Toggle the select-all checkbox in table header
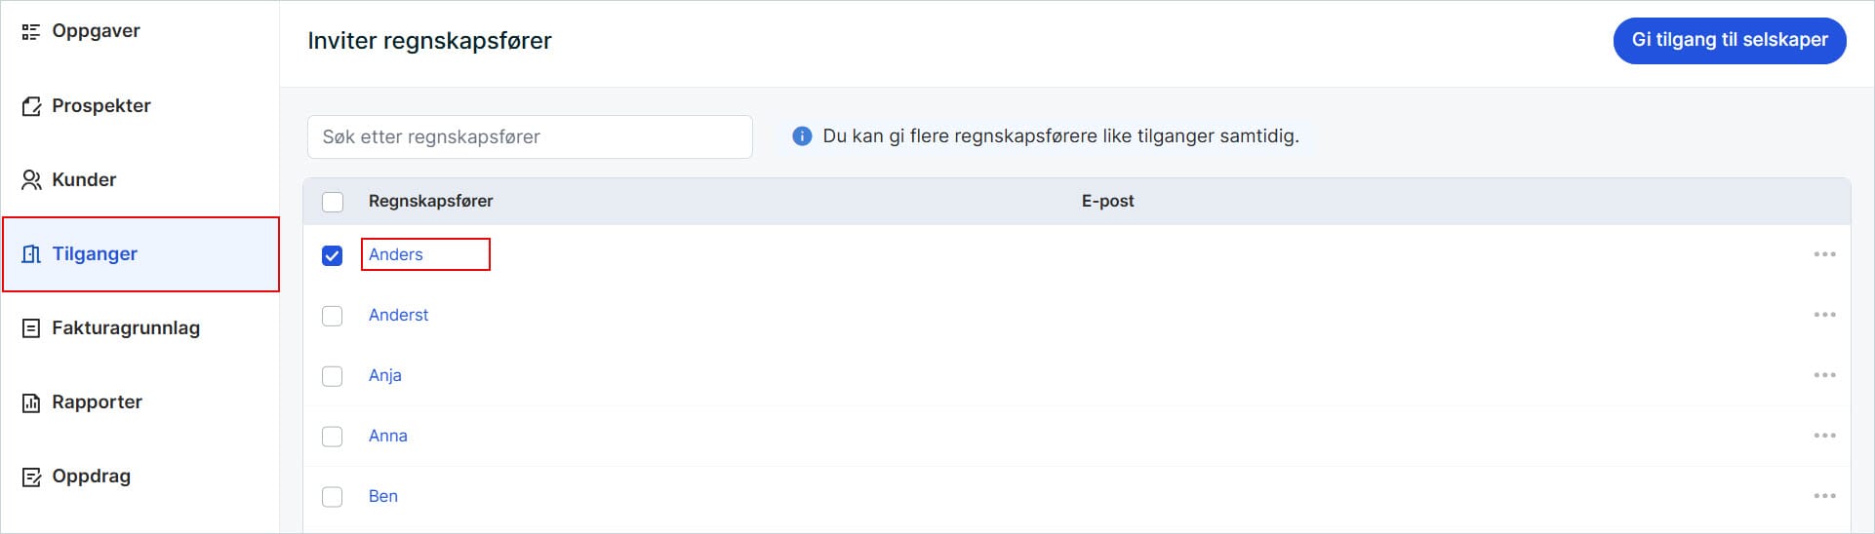Image resolution: width=1875 pixels, height=534 pixels. [x=333, y=202]
